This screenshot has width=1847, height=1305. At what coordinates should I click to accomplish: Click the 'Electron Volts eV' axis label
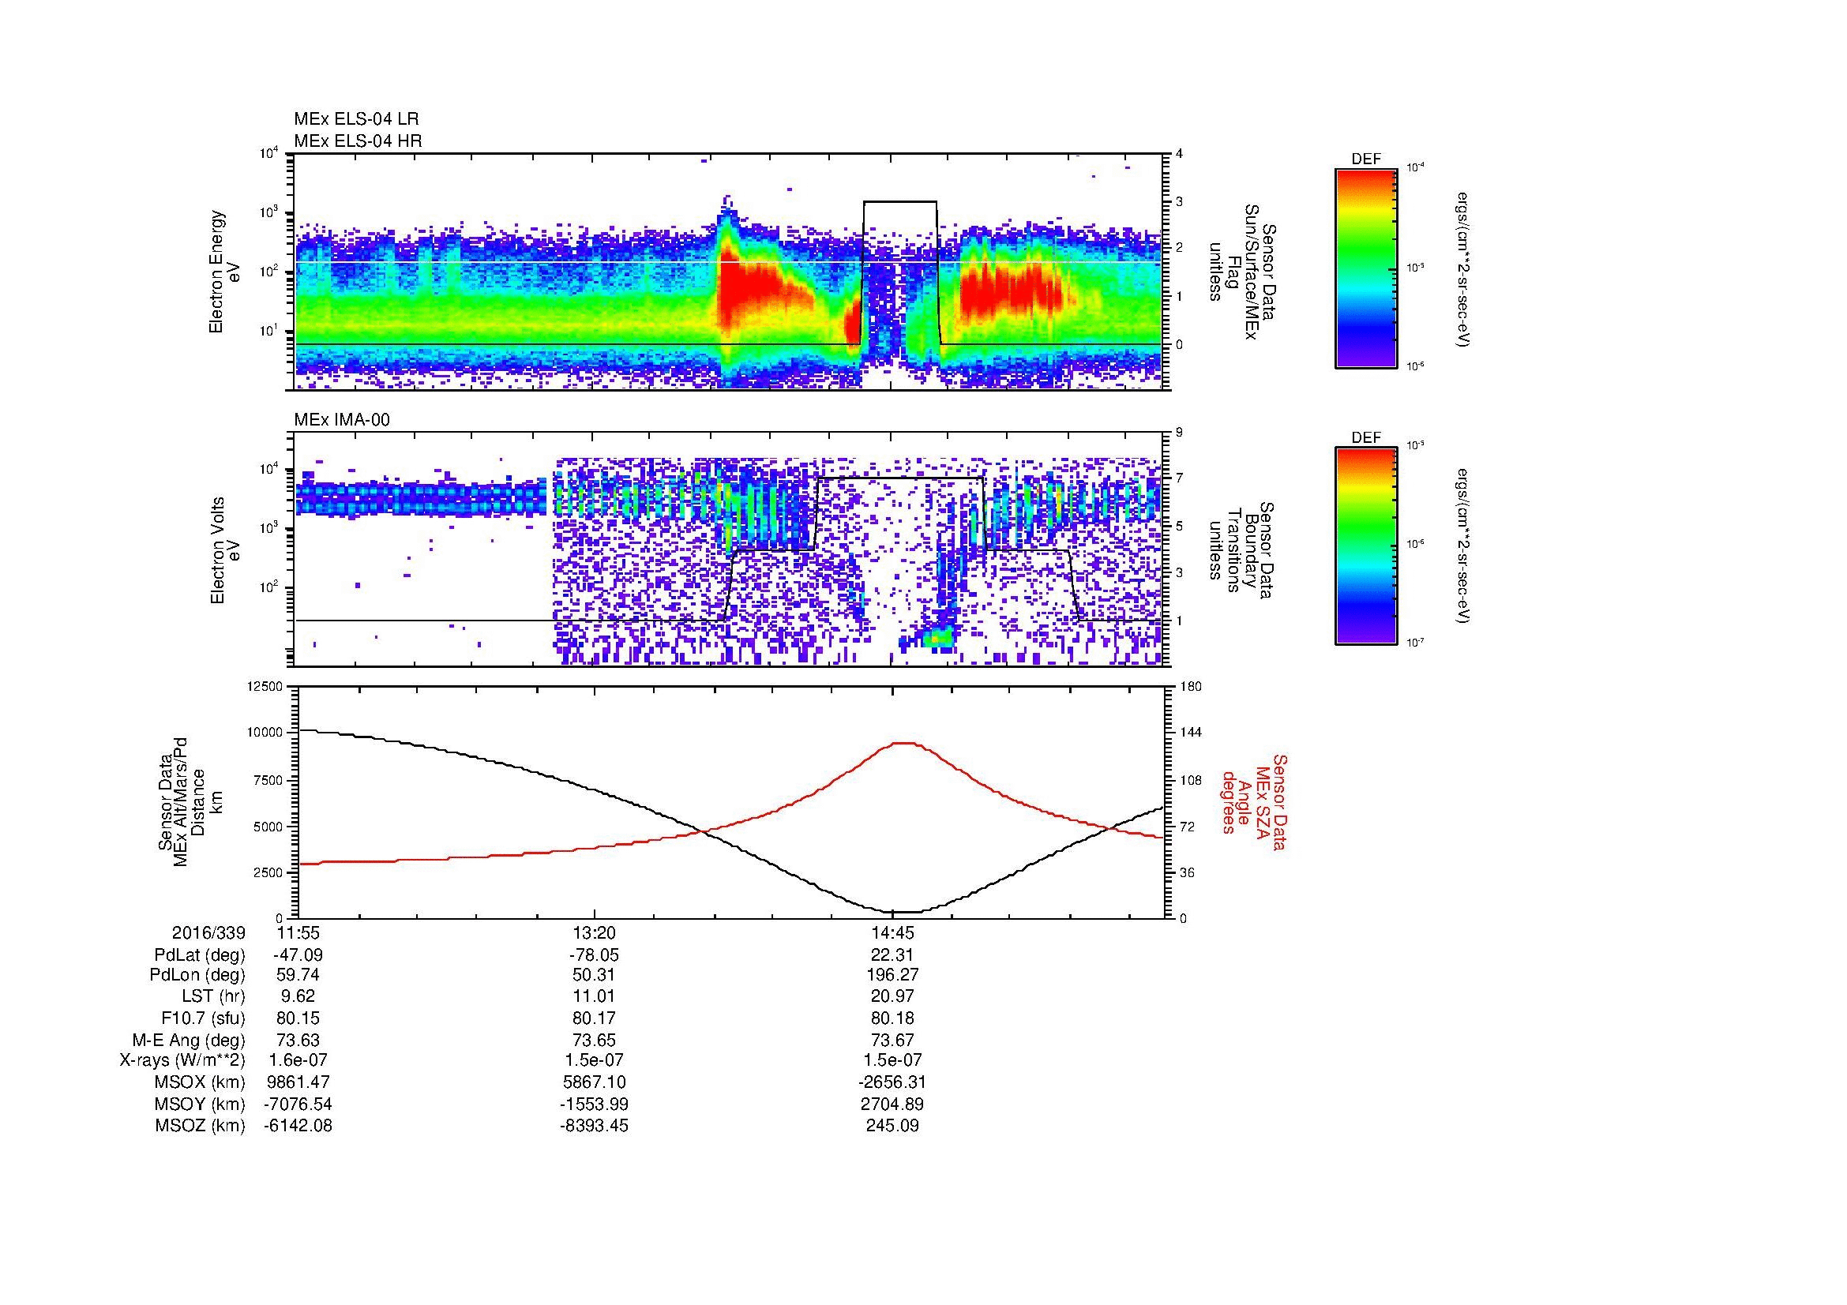(x=224, y=551)
